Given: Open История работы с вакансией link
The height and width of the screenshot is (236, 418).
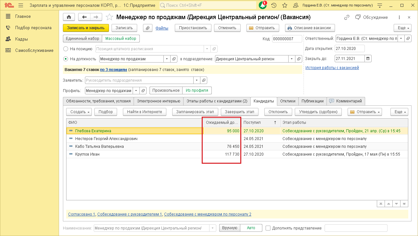Looking at the screenshot, I should click(x=332, y=68).
